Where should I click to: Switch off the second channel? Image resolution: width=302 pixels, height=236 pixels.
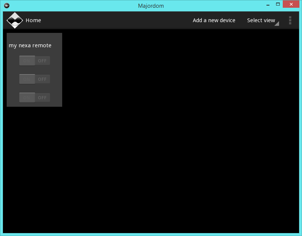coord(42,79)
